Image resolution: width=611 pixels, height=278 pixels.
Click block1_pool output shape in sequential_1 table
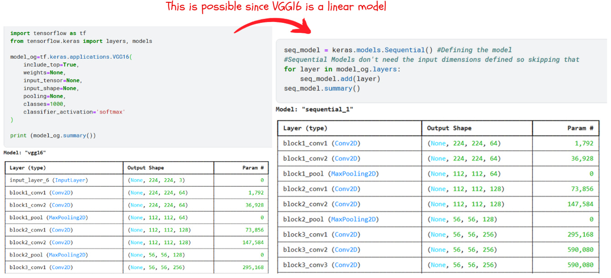[x=464, y=174]
